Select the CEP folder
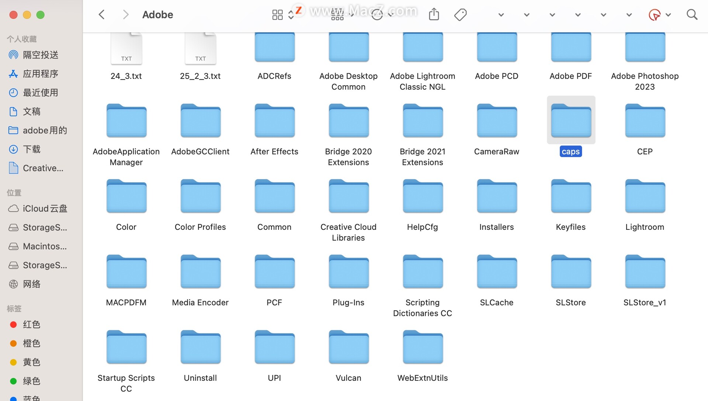Screen dimensions: 708x401 click(x=645, y=120)
